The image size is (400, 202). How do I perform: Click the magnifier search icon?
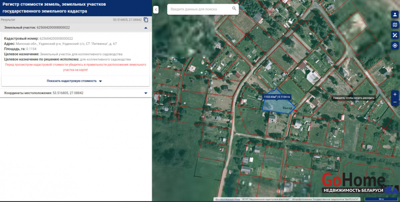[234, 9]
